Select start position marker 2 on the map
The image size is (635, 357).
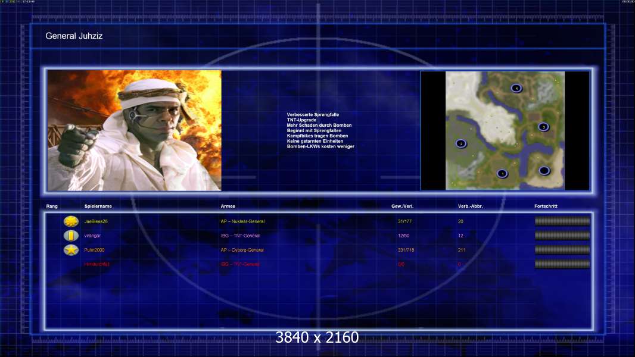[x=461, y=143]
